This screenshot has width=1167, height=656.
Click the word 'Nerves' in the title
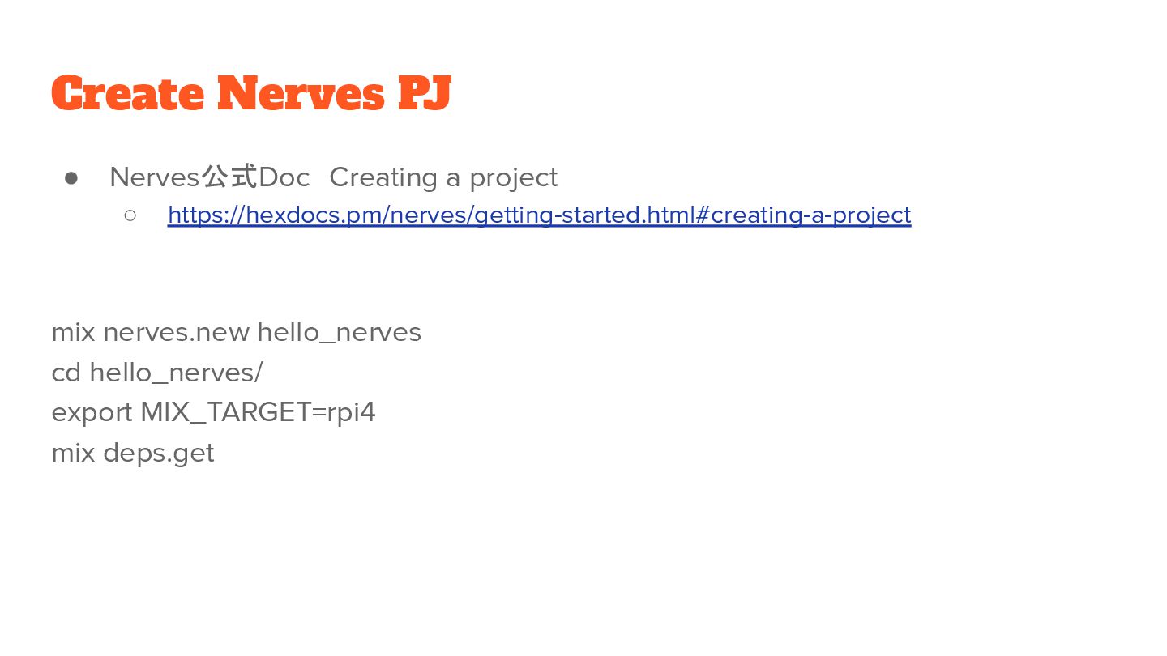pyautogui.click(x=301, y=93)
